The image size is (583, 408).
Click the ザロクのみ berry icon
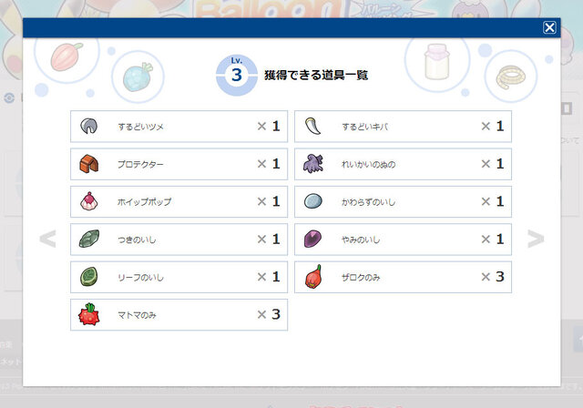(313, 277)
